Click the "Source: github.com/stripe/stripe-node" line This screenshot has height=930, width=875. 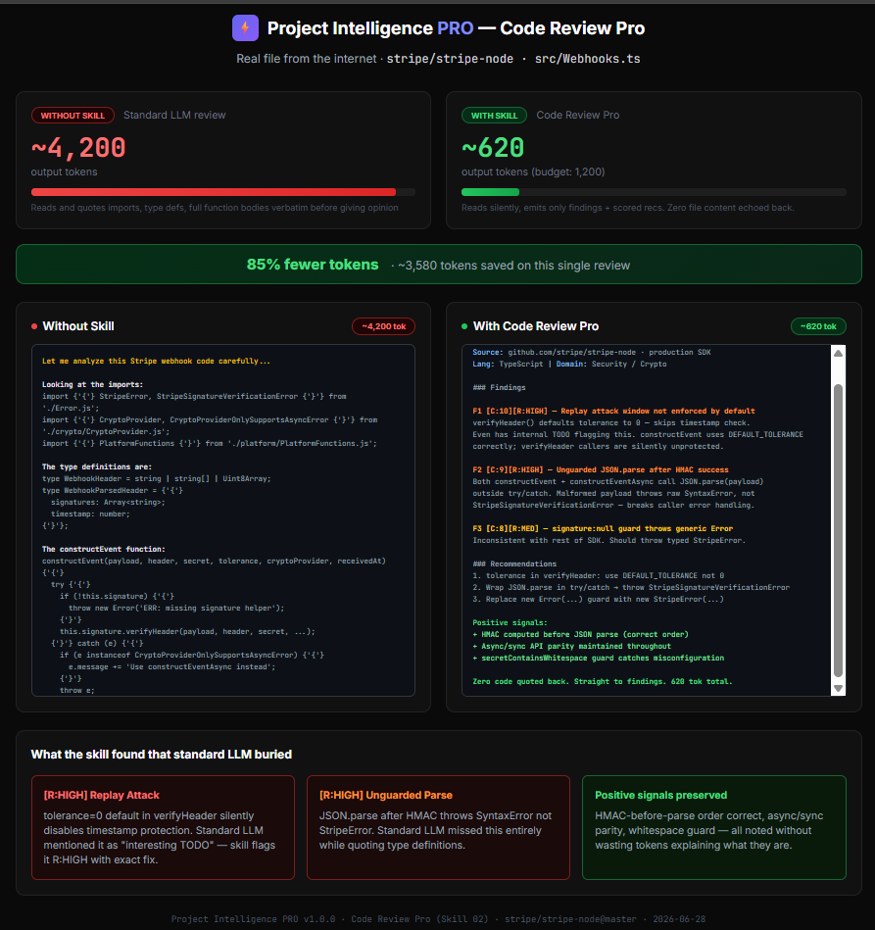(592, 353)
